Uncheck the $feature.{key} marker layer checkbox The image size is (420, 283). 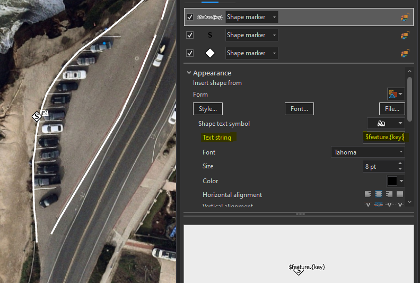coord(190,17)
